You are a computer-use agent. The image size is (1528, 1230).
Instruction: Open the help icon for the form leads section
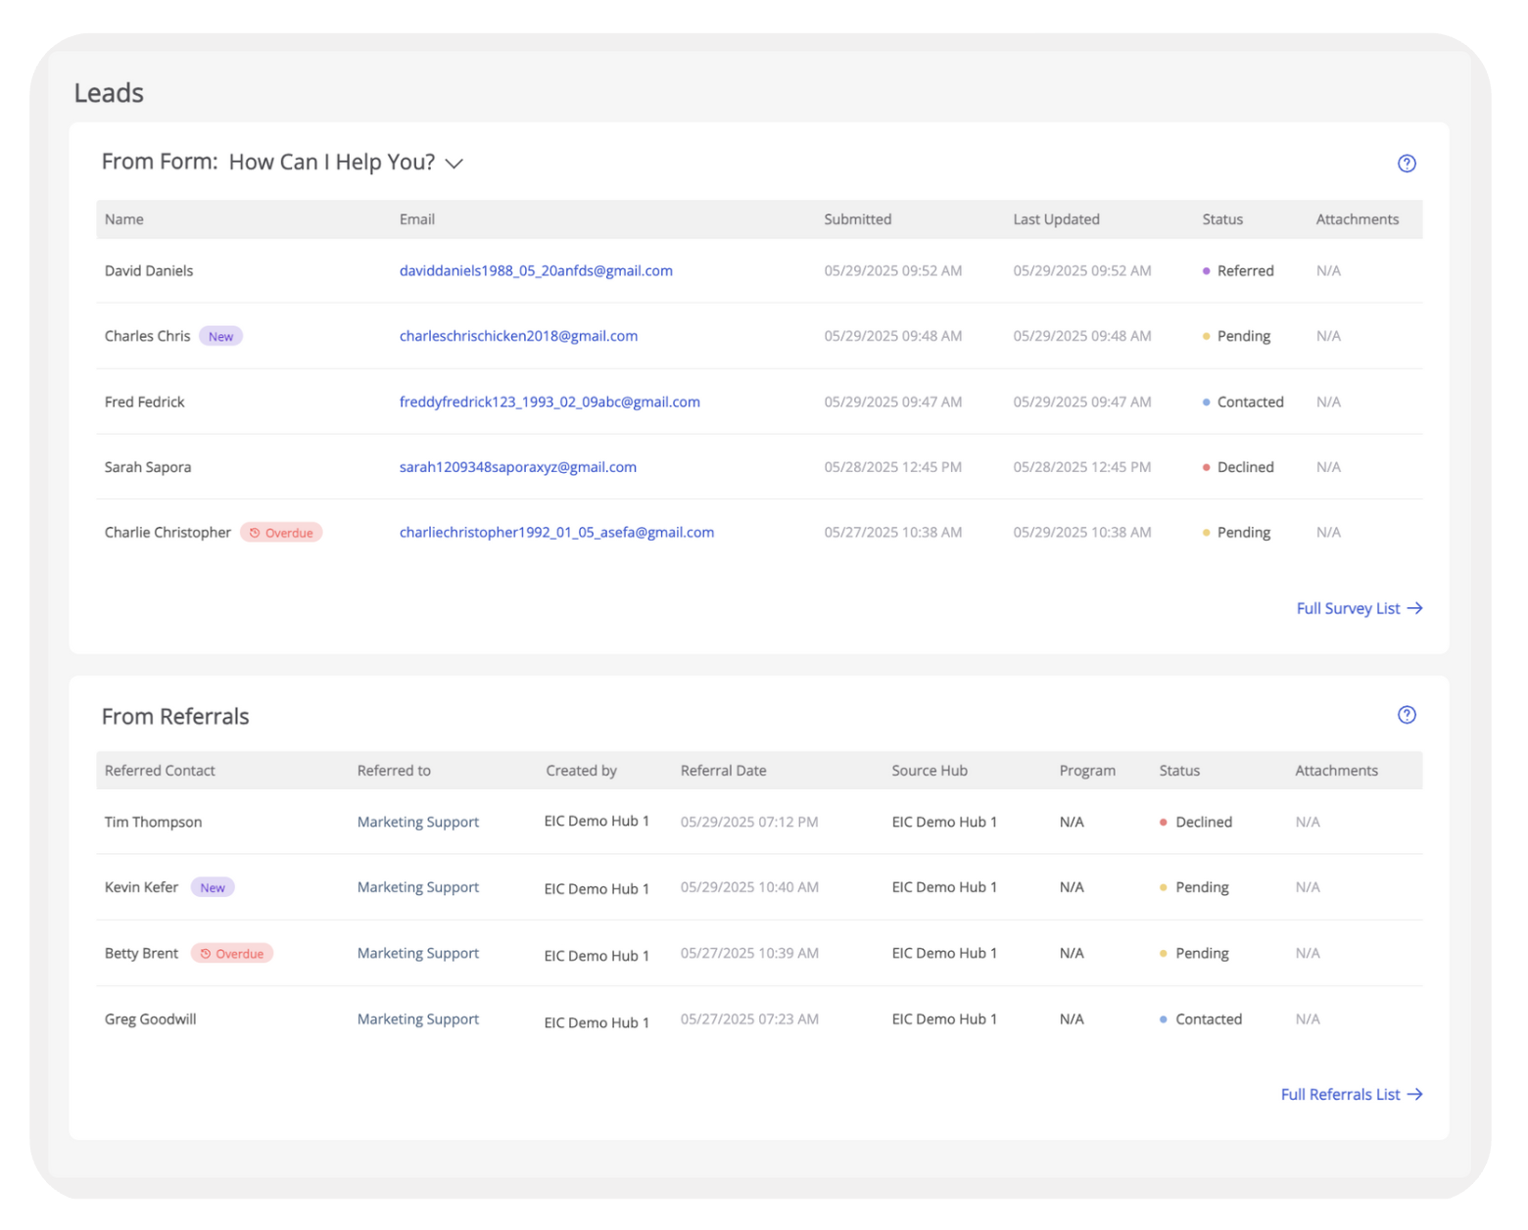(1407, 164)
